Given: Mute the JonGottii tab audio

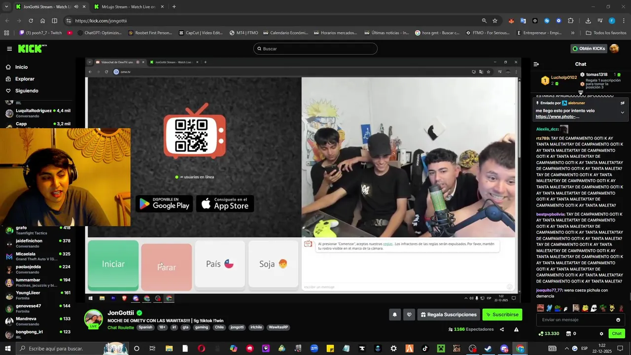Looking at the screenshot, I should point(75,7).
